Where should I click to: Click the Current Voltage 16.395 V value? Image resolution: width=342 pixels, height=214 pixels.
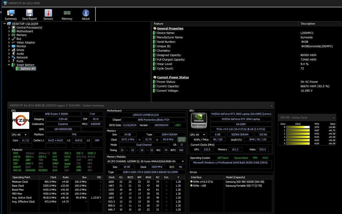[x=306, y=91]
